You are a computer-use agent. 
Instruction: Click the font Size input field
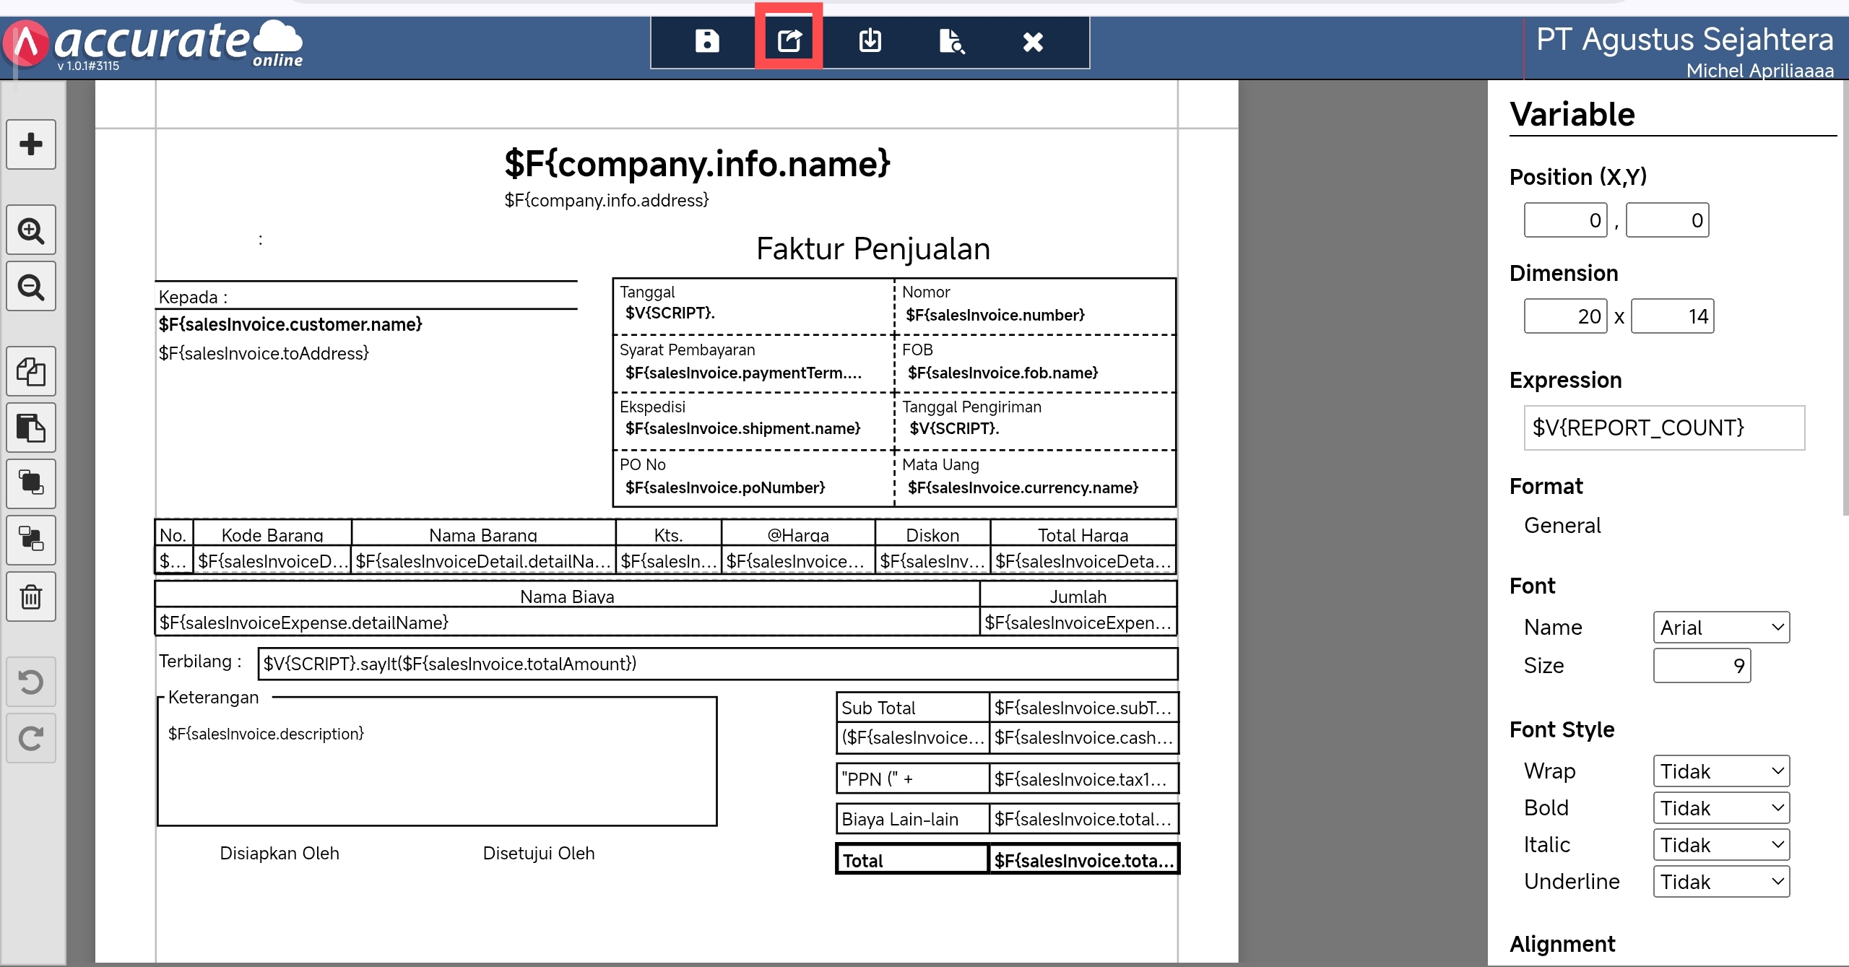pyautogui.click(x=1701, y=666)
